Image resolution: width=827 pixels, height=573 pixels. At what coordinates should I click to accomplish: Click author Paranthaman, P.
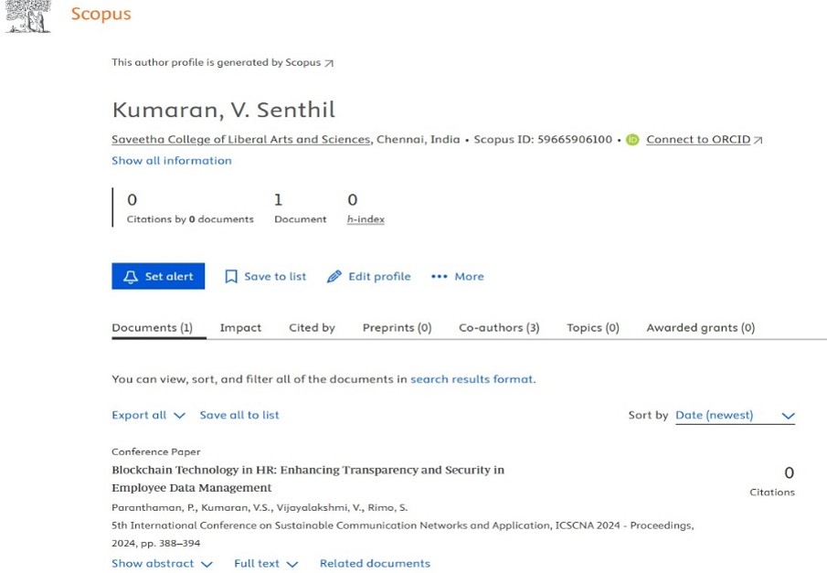coord(154,507)
